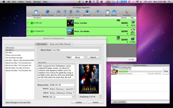Click green status icon beside Iron Man.mp4
The height and width of the screenshot is (108, 173).
[x=32, y=23]
